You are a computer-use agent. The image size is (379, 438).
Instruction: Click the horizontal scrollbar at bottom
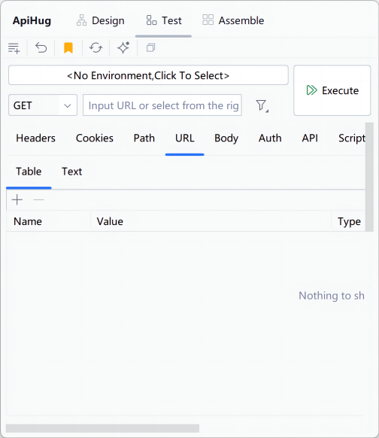[102, 428]
